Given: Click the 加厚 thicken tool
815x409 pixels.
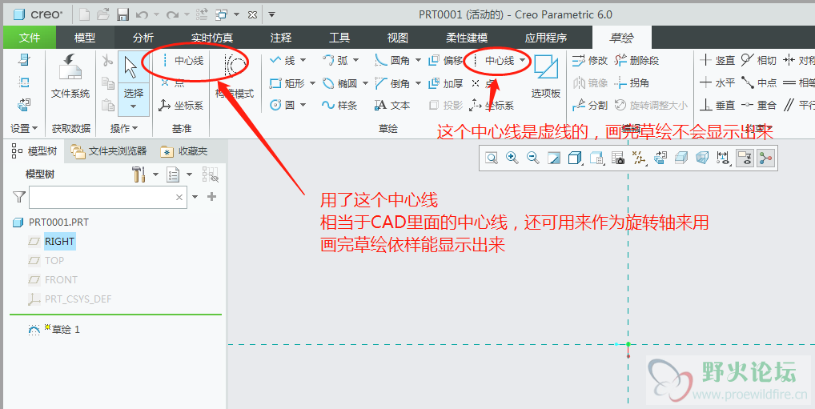Looking at the screenshot, I should [445, 83].
